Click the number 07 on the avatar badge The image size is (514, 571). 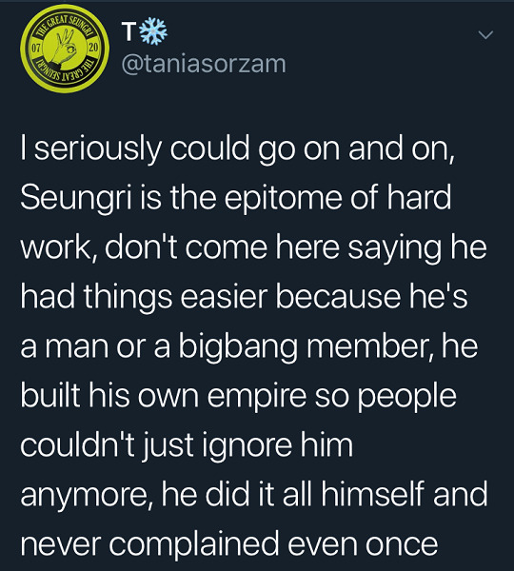click(x=35, y=49)
